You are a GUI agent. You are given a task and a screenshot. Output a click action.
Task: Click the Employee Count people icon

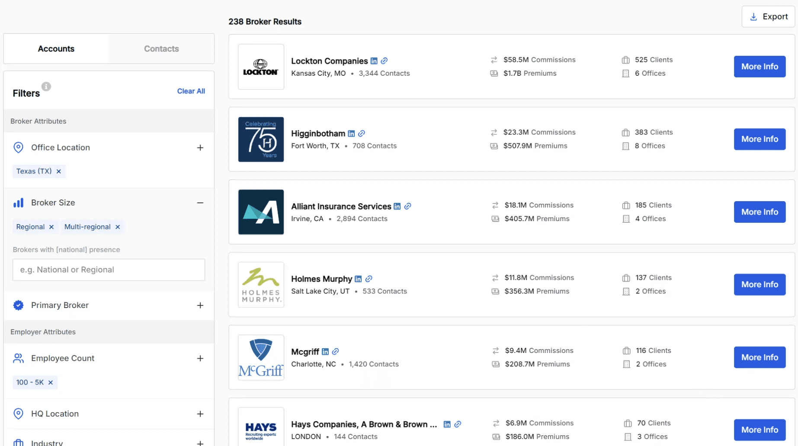pyautogui.click(x=18, y=358)
